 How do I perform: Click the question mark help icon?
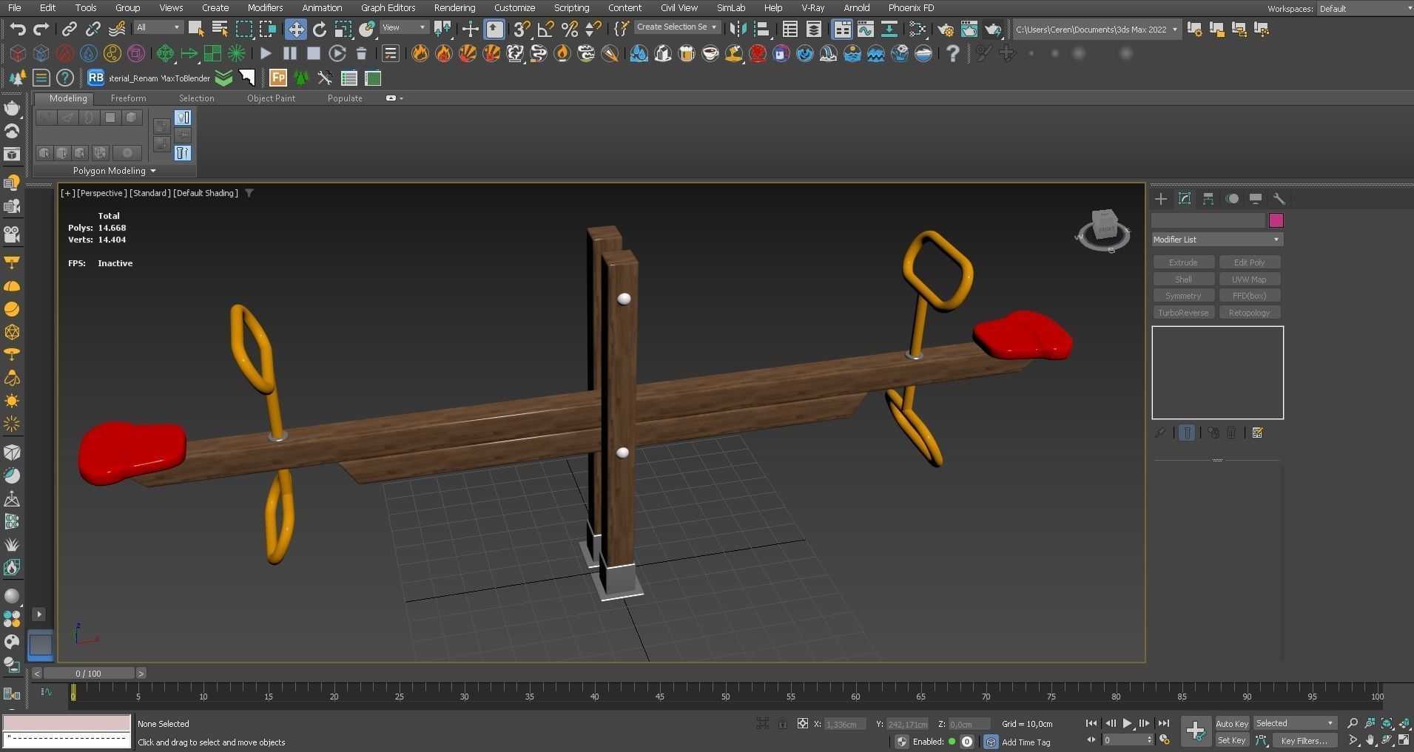pos(952,53)
